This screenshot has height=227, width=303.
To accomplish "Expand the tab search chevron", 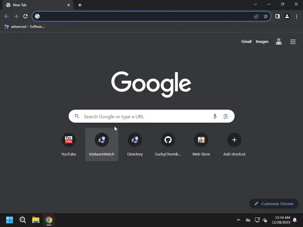I will tap(255, 4).
